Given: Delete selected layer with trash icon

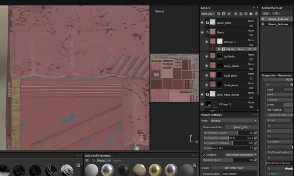Looking at the screenshot, I should click(x=256, y=14).
